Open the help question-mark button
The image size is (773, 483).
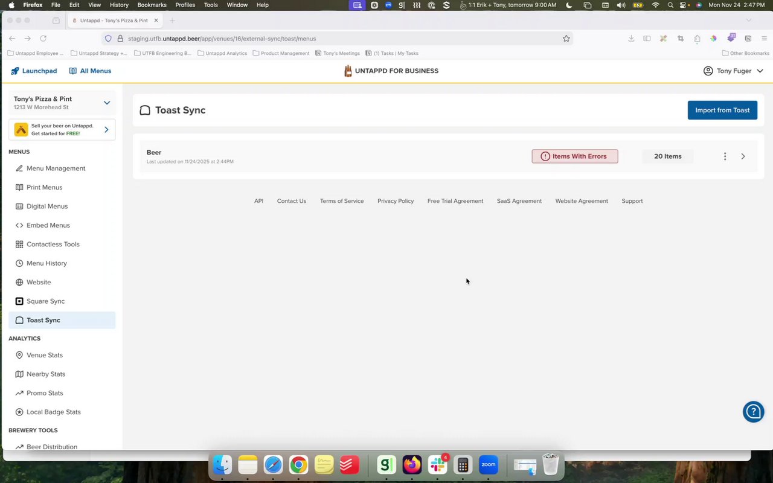click(754, 412)
